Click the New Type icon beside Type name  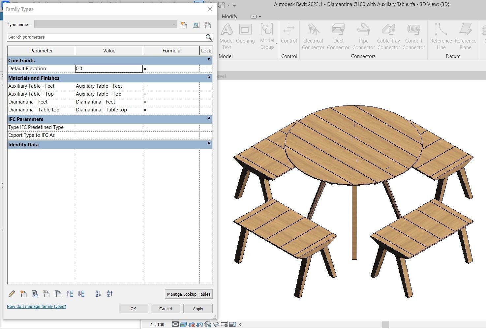pyautogui.click(x=184, y=25)
